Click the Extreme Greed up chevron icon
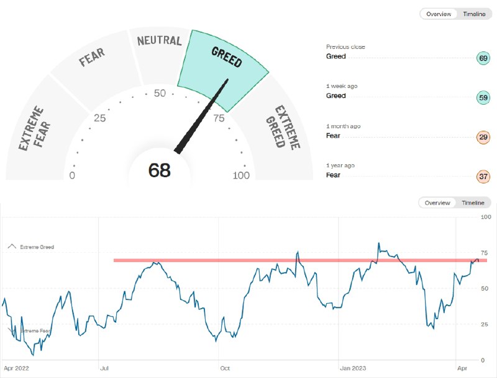This screenshot has height=378, width=497. [12, 246]
